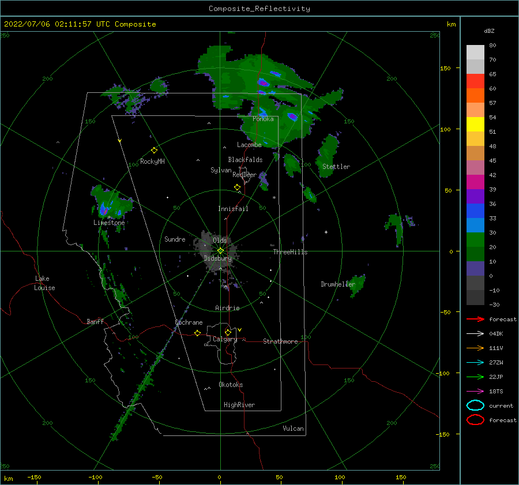The height and width of the screenshot is (485, 519).
Task: Click the RockyMH label
Action: click(152, 161)
